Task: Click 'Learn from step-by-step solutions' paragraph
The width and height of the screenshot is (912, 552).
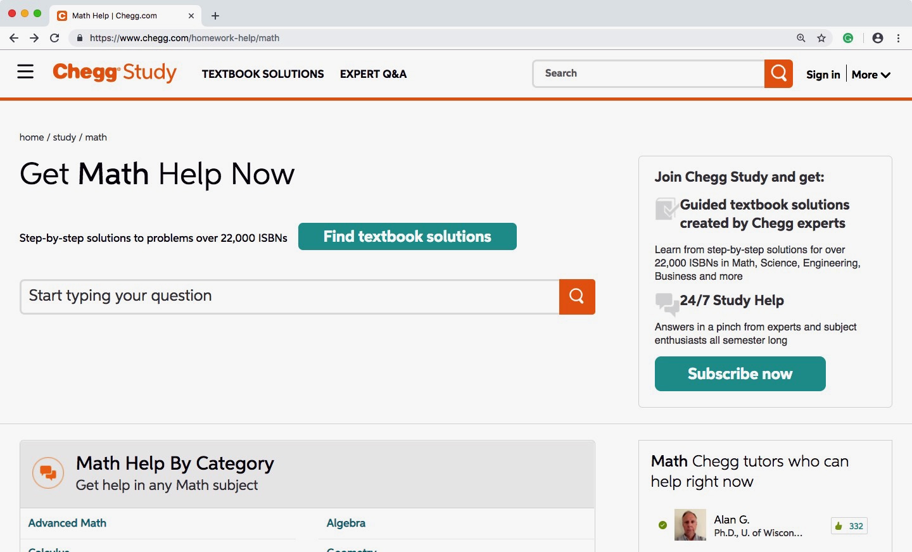Action: coord(757,263)
